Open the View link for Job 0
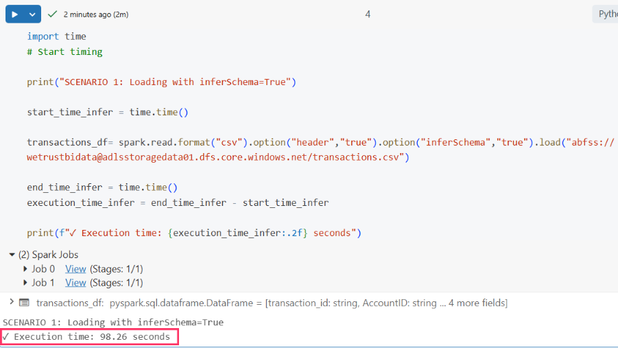Image resolution: width=618 pixels, height=348 pixels. point(75,269)
